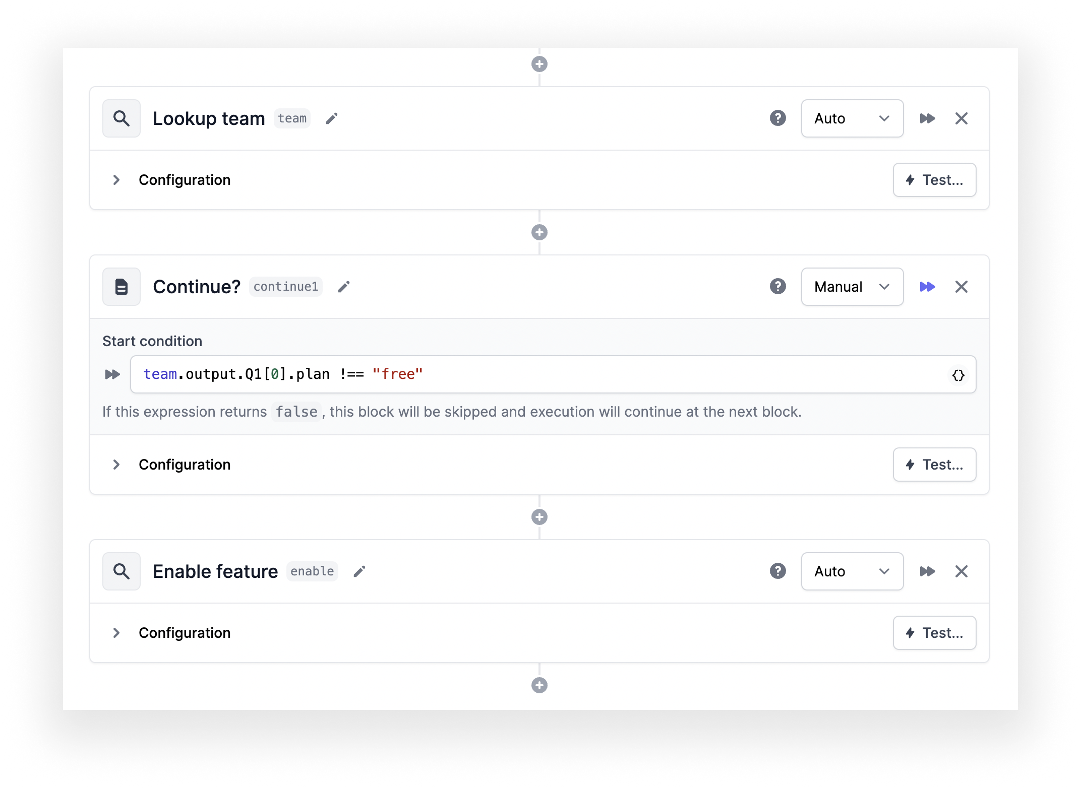Click the curly braces icon in start condition

tap(958, 375)
